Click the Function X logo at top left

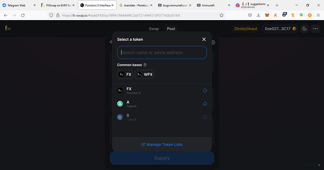point(8,28)
